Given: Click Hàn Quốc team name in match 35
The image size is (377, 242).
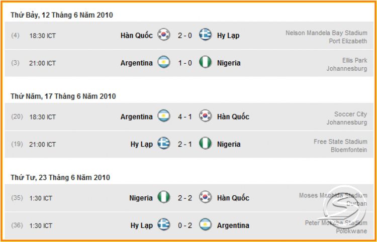Looking at the screenshot, I should pos(233,198).
